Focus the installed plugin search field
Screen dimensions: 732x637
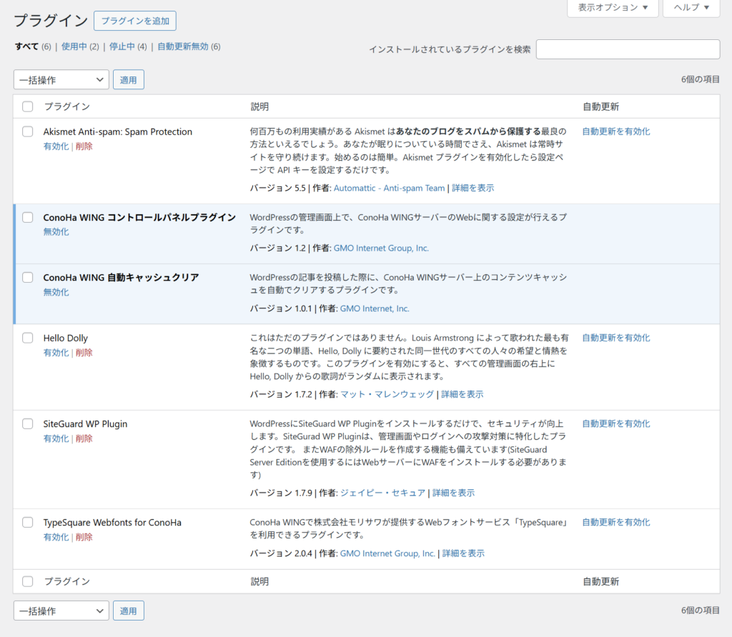(628, 49)
